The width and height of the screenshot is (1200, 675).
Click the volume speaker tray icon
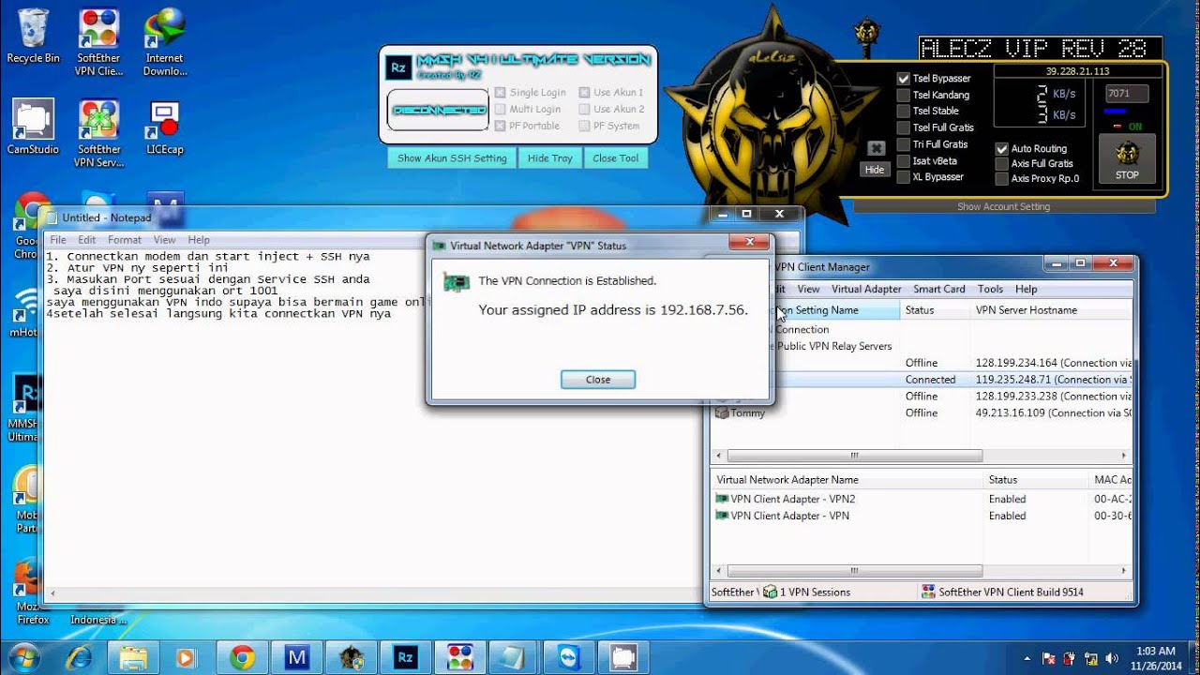point(1112,658)
